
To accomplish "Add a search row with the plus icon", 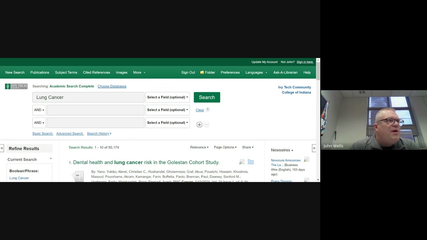I will (x=199, y=124).
